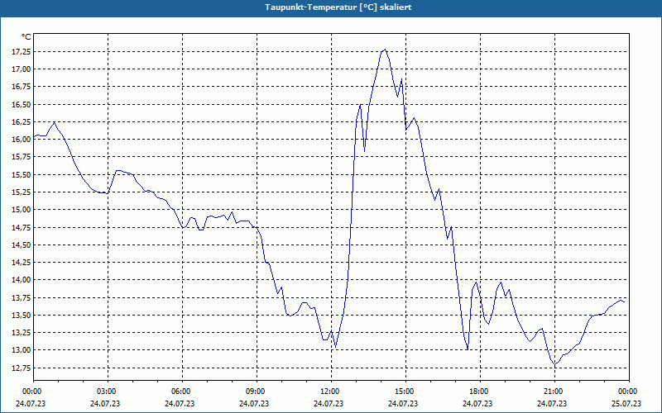
Task: Click the '16,25' y-axis value
Action: (x=23, y=121)
